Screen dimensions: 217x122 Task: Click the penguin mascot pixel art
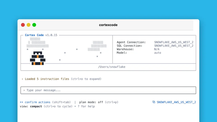(x=38, y=58)
